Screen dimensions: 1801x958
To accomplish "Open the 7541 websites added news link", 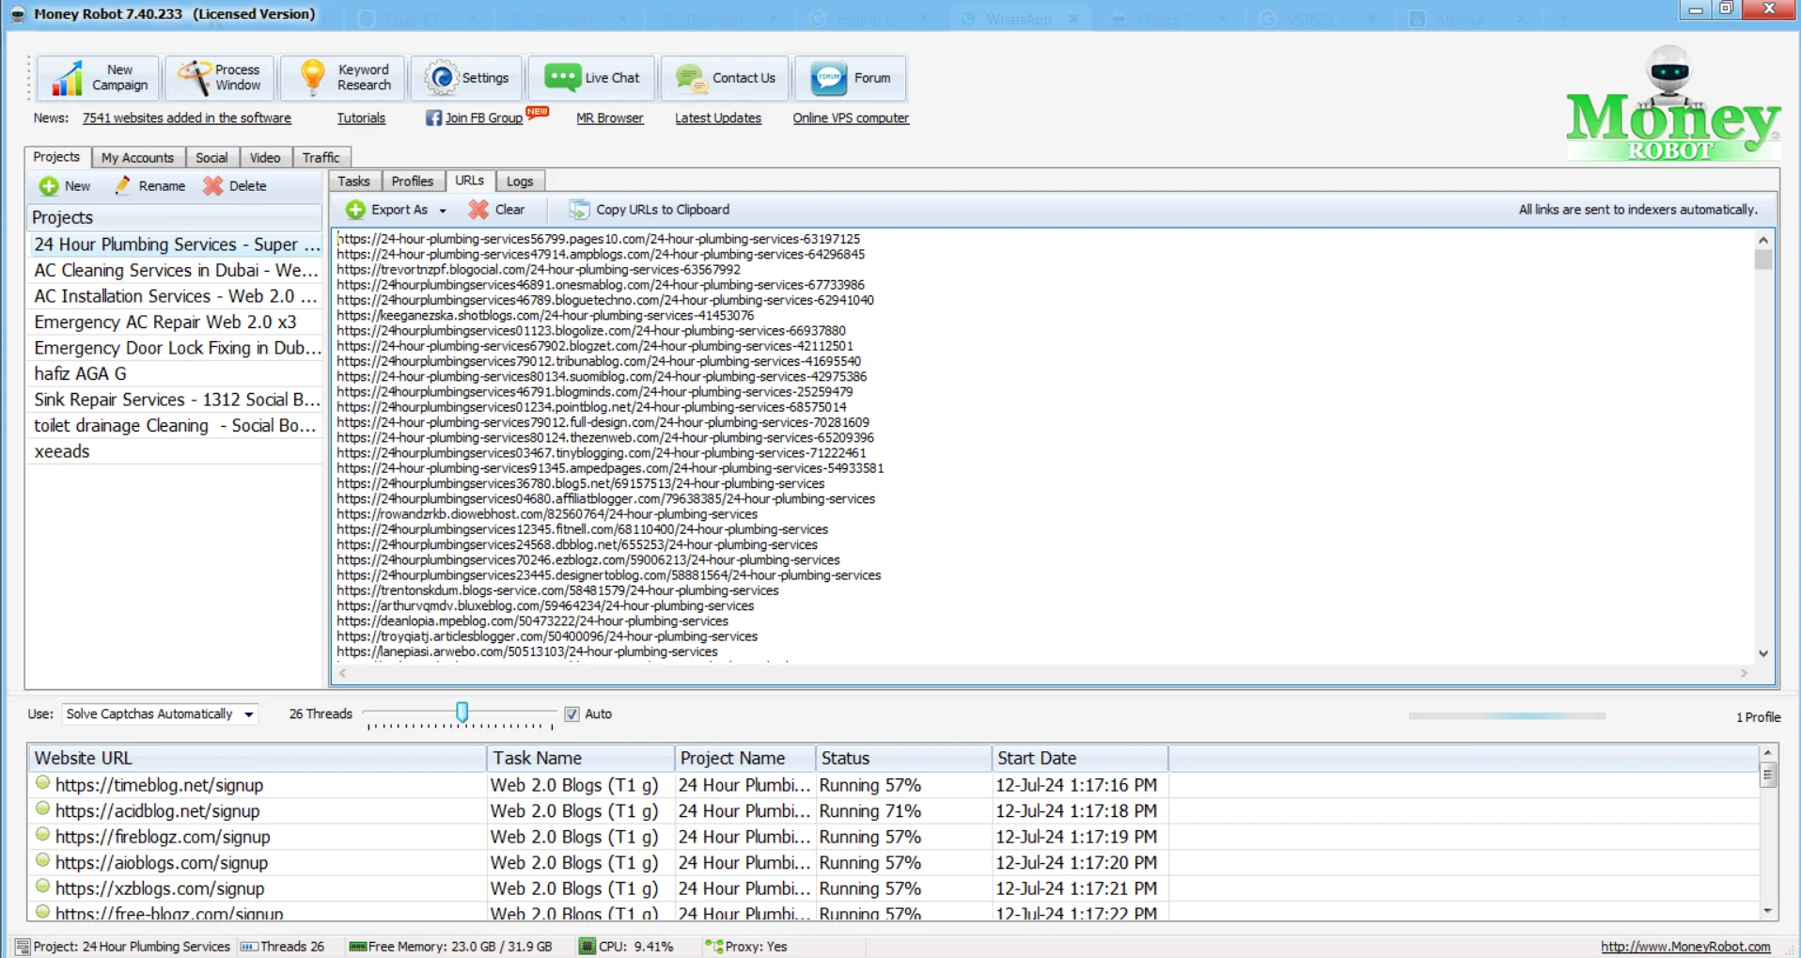I will click(x=187, y=118).
